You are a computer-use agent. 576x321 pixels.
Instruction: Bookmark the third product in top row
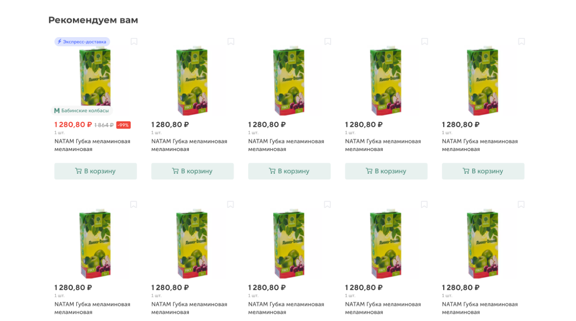pos(328,41)
